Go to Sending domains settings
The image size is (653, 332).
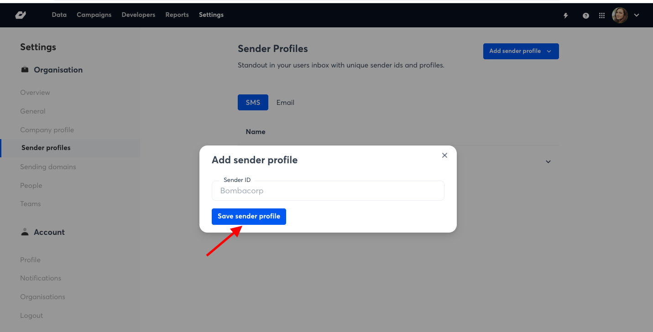48,167
